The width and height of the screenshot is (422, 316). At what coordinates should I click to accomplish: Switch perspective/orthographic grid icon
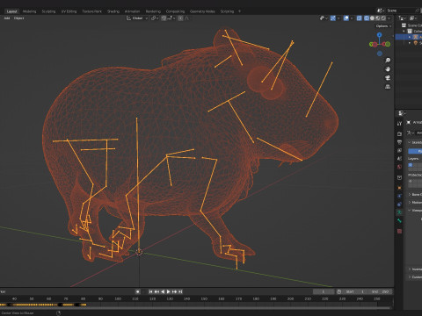(x=388, y=87)
